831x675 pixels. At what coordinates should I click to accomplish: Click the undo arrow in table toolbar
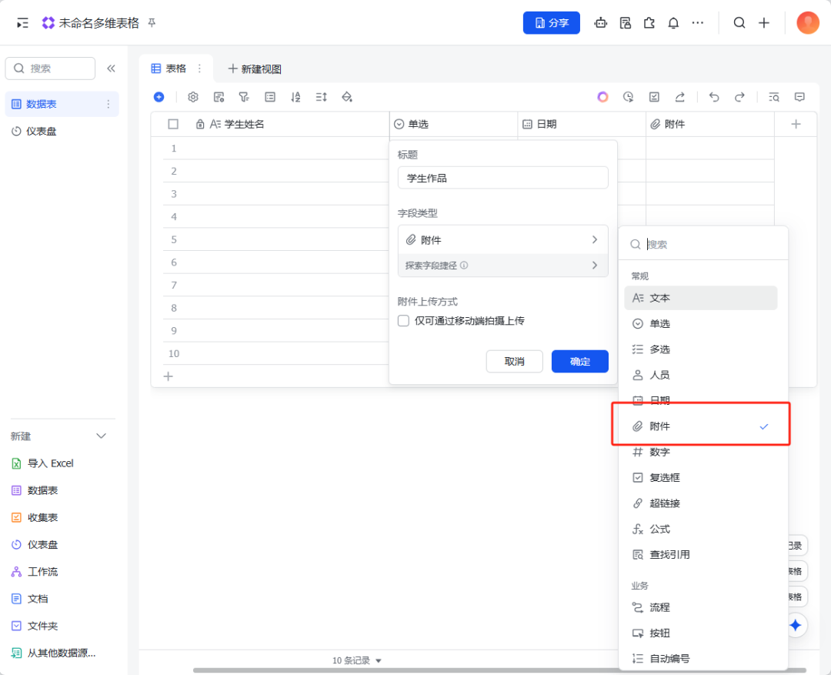(x=714, y=97)
